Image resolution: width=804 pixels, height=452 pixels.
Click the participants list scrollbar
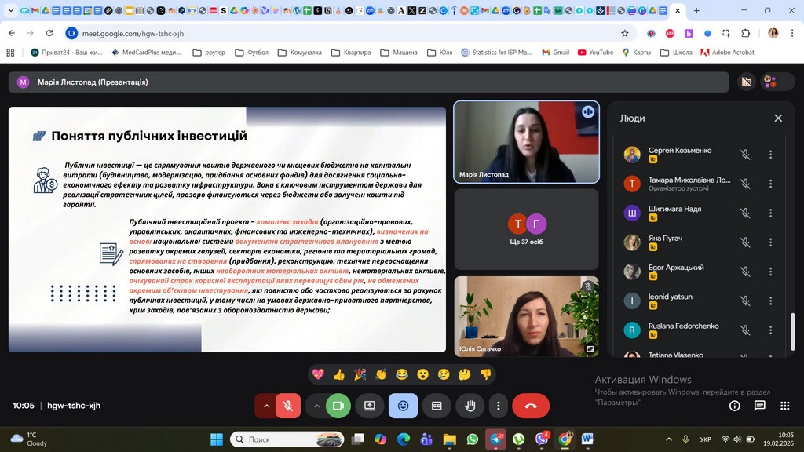click(x=792, y=330)
